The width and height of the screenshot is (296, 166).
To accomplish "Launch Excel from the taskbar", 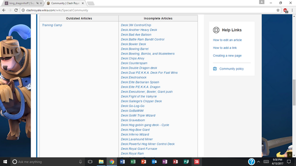I will (x=133, y=162).
